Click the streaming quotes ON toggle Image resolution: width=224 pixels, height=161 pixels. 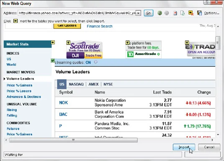click(x=88, y=63)
